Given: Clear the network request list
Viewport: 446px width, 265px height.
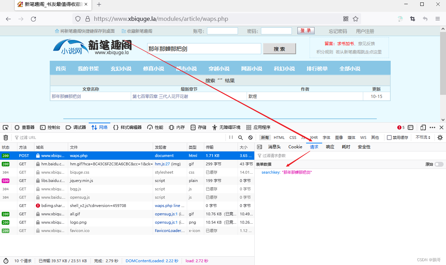Looking at the screenshot, I should pos(6,138).
